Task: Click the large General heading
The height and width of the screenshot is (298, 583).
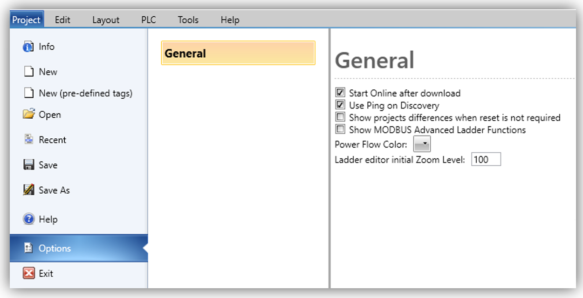Action: coord(375,61)
